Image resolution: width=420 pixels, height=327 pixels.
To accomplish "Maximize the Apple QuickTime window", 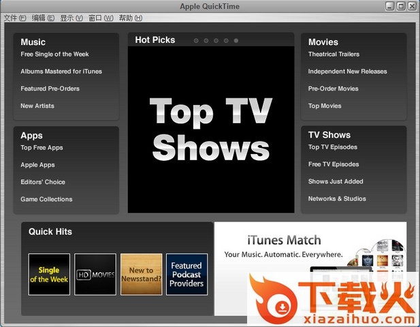I will pyautogui.click(x=401, y=6).
